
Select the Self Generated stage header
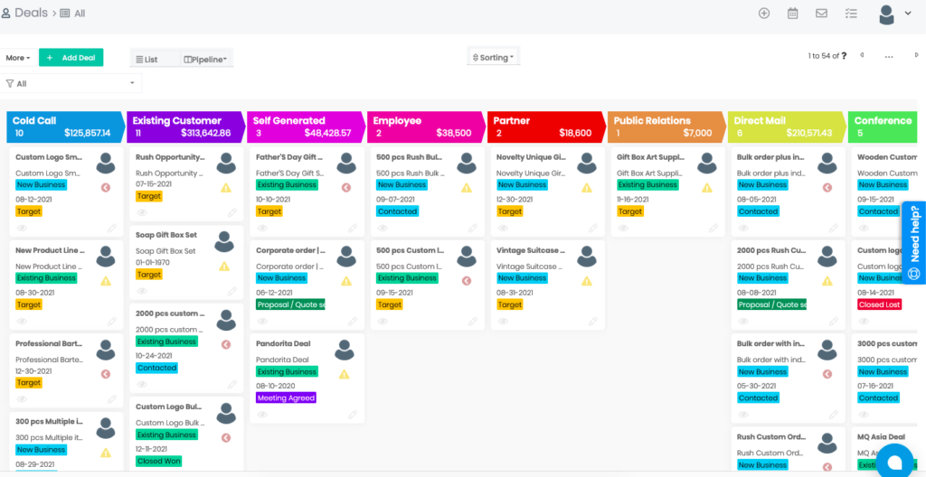[305, 126]
